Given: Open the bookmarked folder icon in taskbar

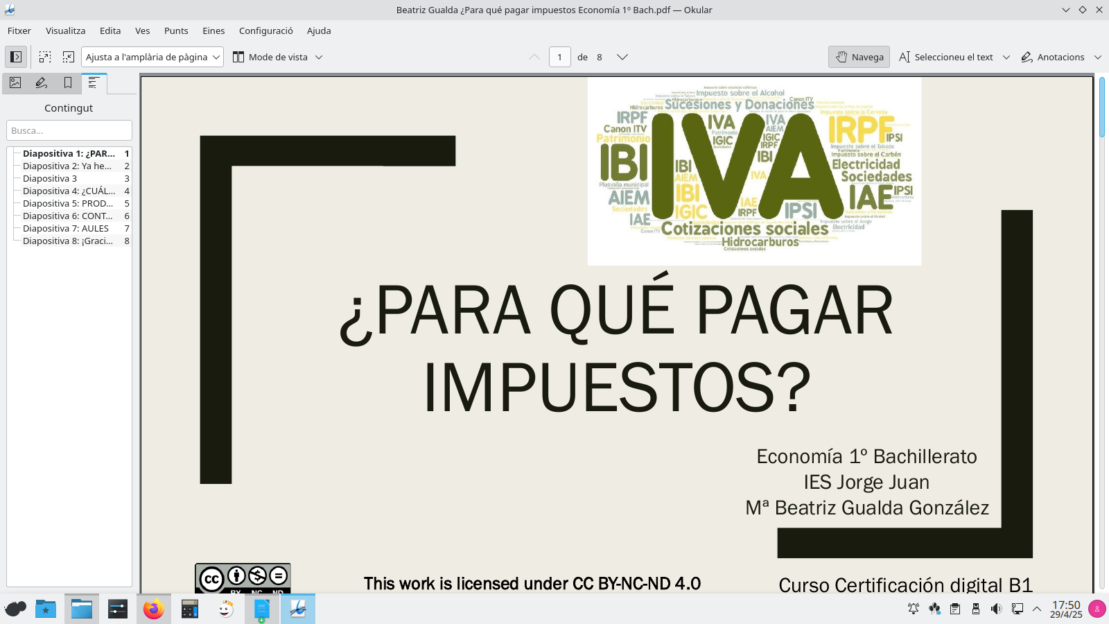Looking at the screenshot, I should [x=46, y=609].
